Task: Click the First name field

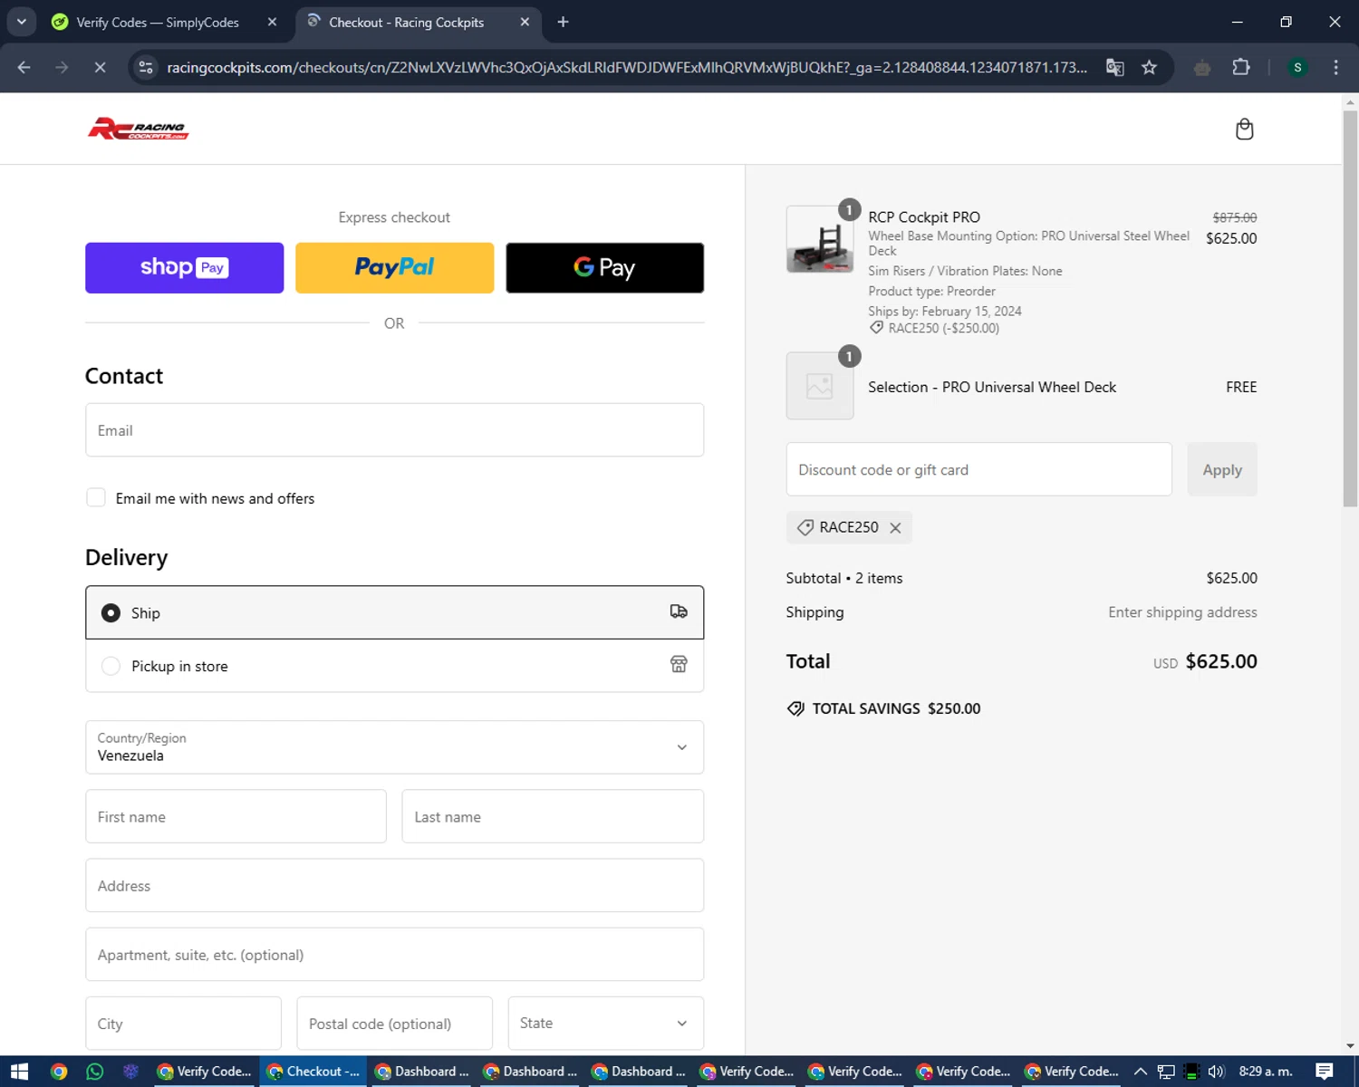Action: (x=236, y=816)
